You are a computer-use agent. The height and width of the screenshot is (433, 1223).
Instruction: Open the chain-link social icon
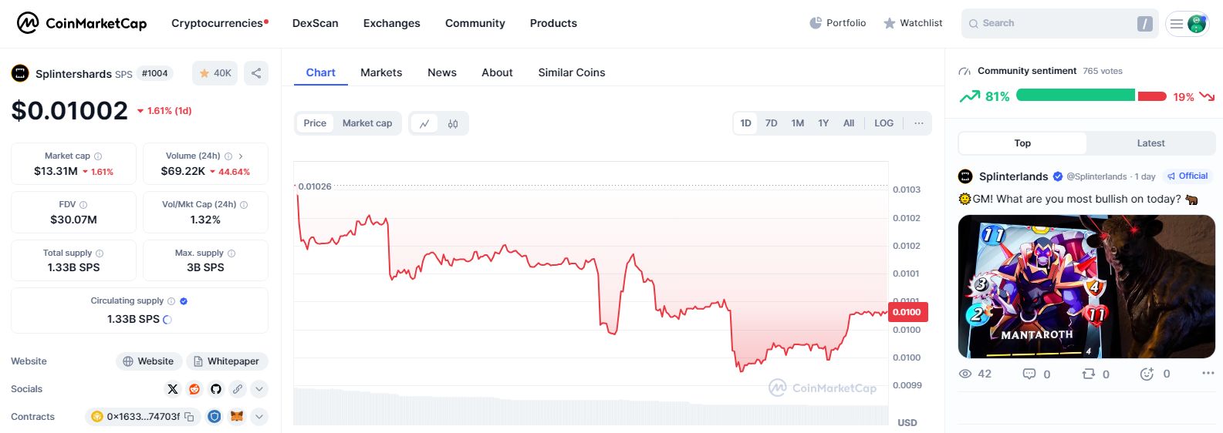(x=238, y=389)
